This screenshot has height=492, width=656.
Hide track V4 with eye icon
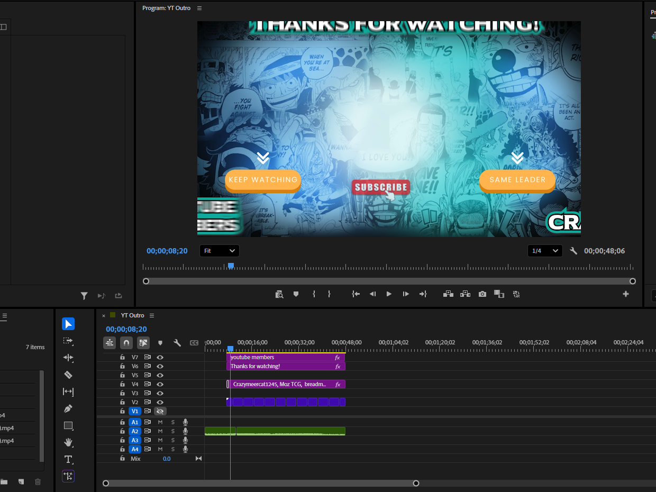[160, 384]
